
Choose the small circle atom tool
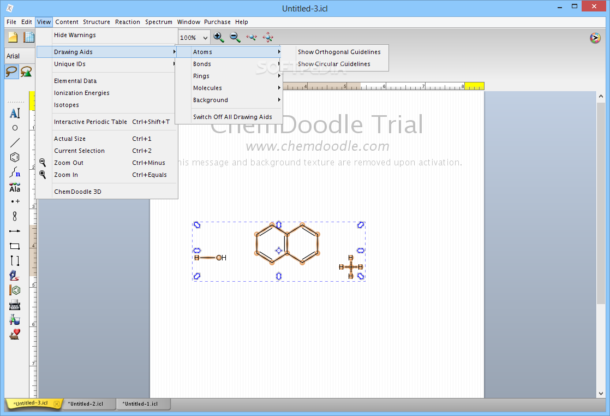tap(15, 128)
